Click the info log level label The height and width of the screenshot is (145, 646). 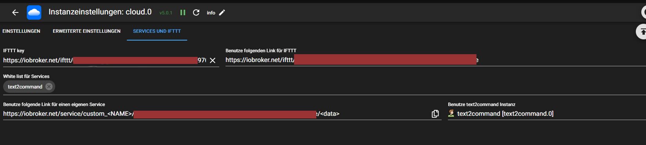tap(211, 13)
